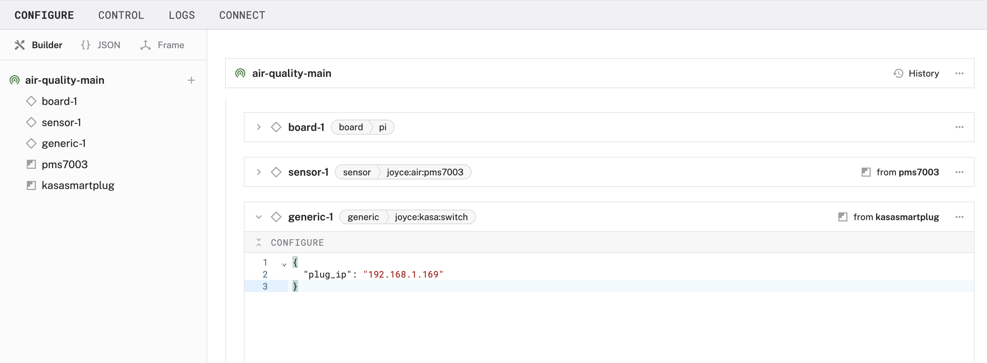The height and width of the screenshot is (363, 987).
Task: Collapse the CONFIGURE section of generic-1
Action: tap(259, 242)
